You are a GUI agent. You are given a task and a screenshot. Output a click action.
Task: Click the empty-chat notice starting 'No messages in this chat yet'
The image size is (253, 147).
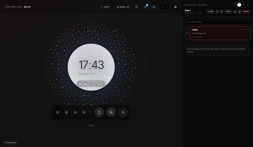(218, 50)
